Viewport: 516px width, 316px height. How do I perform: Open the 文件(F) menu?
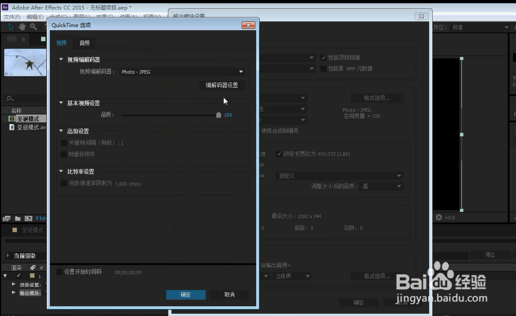click(x=12, y=17)
